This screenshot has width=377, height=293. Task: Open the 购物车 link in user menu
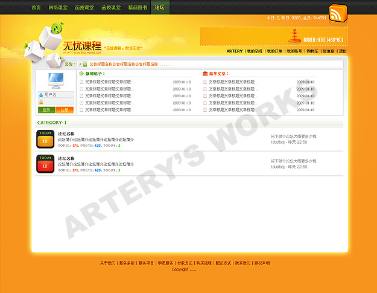click(x=312, y=51)
